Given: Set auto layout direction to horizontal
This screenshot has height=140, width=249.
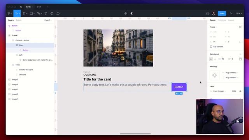Looking at the screenshot, I should click(215, 59).
